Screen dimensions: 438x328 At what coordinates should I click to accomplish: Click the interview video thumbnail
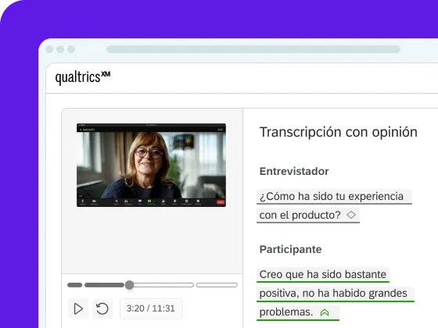click(x=151, y=165)
